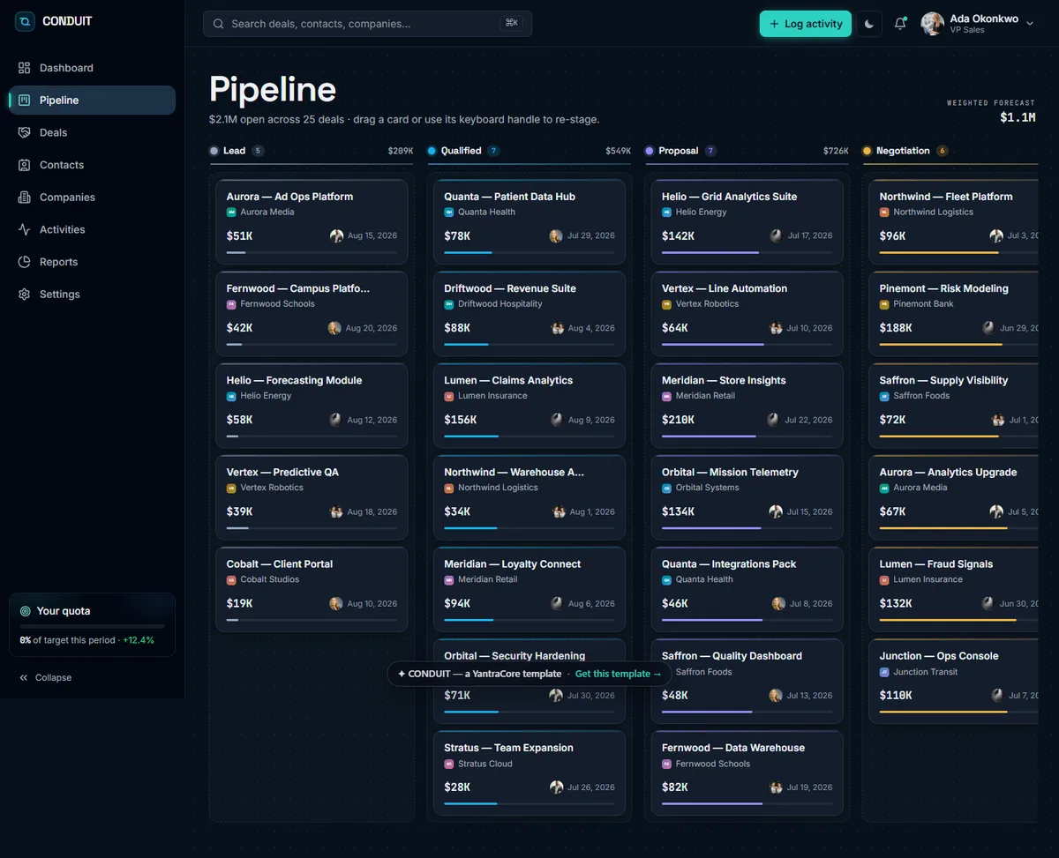Open Quanta — Patient Data Hub card
This screenshot has height=858, width=1059.
(529, 221)
